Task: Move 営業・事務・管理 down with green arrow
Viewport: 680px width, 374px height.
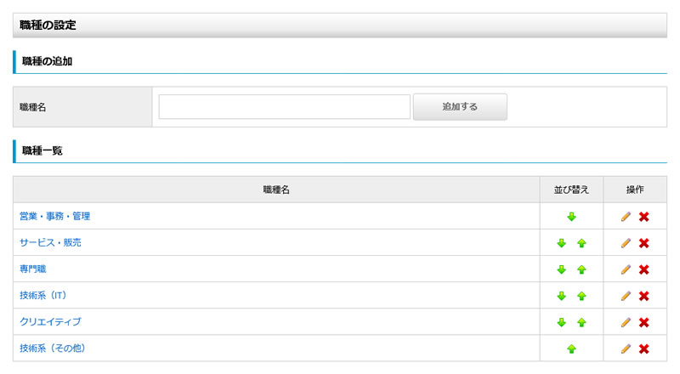Action: pos(571,217)
